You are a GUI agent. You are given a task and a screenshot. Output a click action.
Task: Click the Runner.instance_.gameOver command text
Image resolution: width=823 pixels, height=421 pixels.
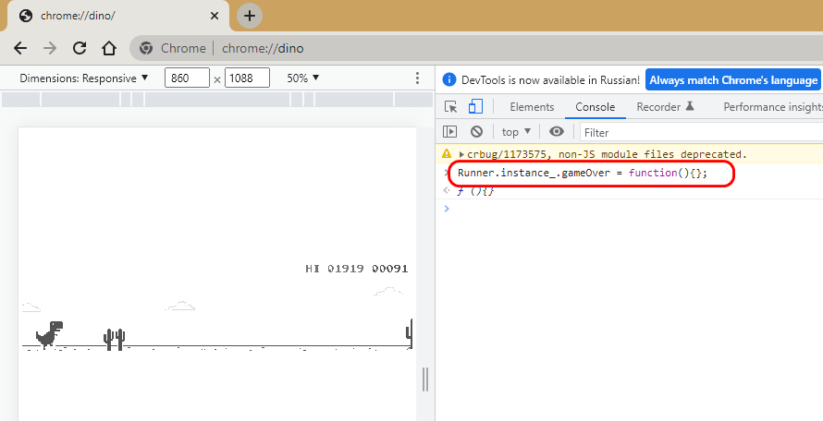[582, 173]
